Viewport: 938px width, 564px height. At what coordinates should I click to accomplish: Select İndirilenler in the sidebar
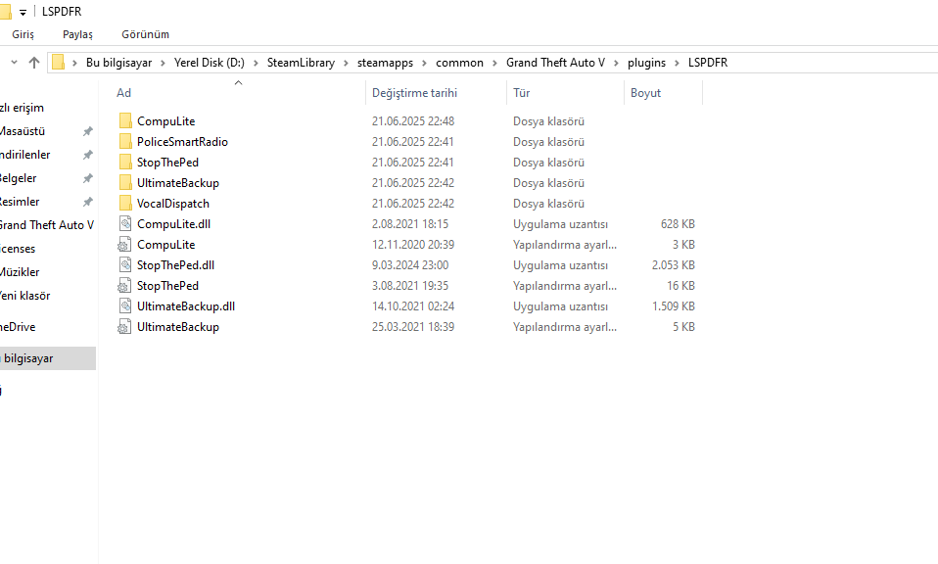click(x=25, y=155)
